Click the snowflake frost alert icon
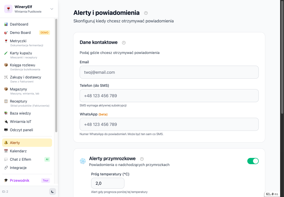The width and height of the screenshot is (284, 197). (x=83, y=161)
